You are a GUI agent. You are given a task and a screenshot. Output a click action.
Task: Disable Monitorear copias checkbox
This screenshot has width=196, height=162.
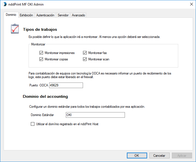(41, 59)
